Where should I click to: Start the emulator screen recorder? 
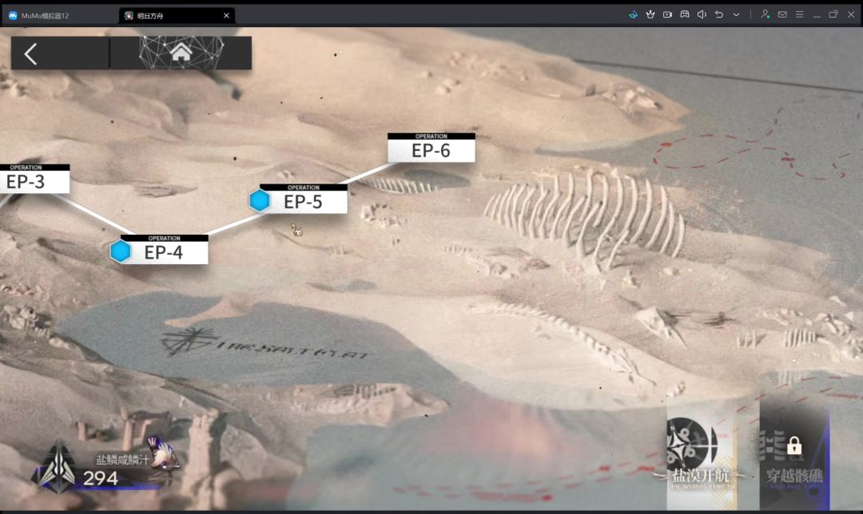[667, 15]
